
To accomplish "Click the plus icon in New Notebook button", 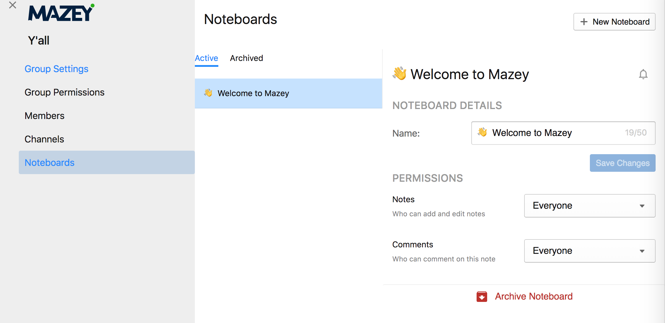I will [x=584, y=22].
